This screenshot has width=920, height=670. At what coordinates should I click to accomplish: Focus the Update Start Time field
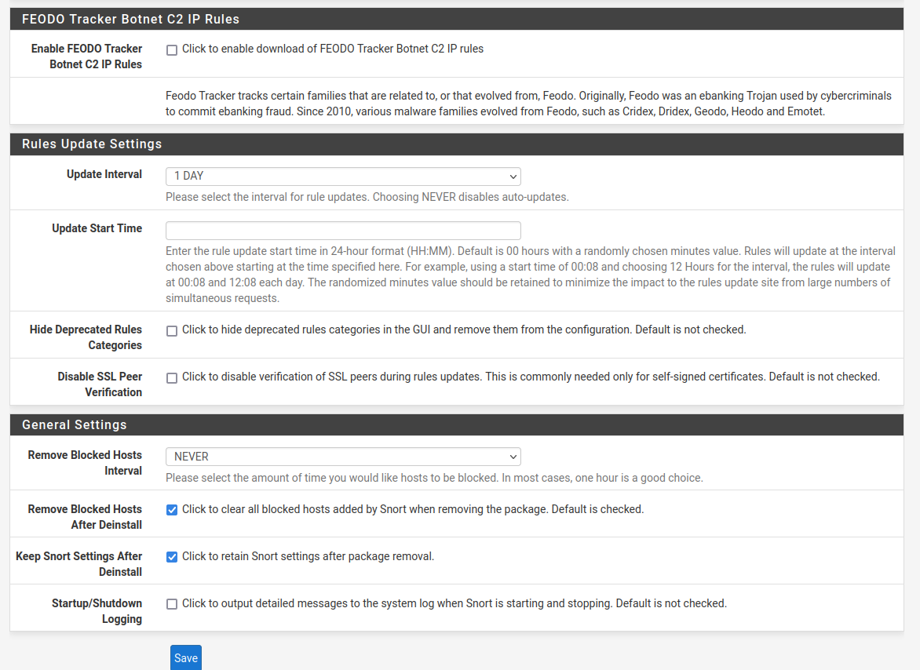343,231
